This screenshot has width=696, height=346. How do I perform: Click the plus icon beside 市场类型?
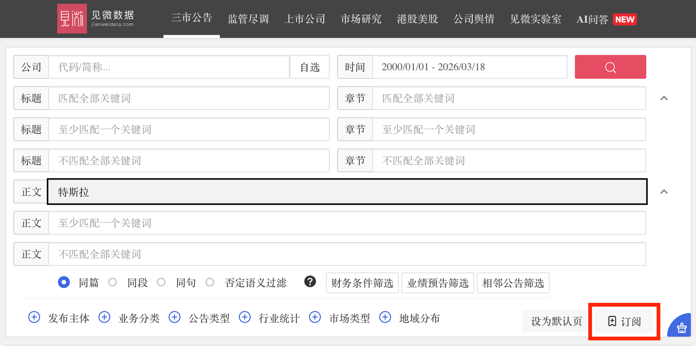click(x=315, y=317)
